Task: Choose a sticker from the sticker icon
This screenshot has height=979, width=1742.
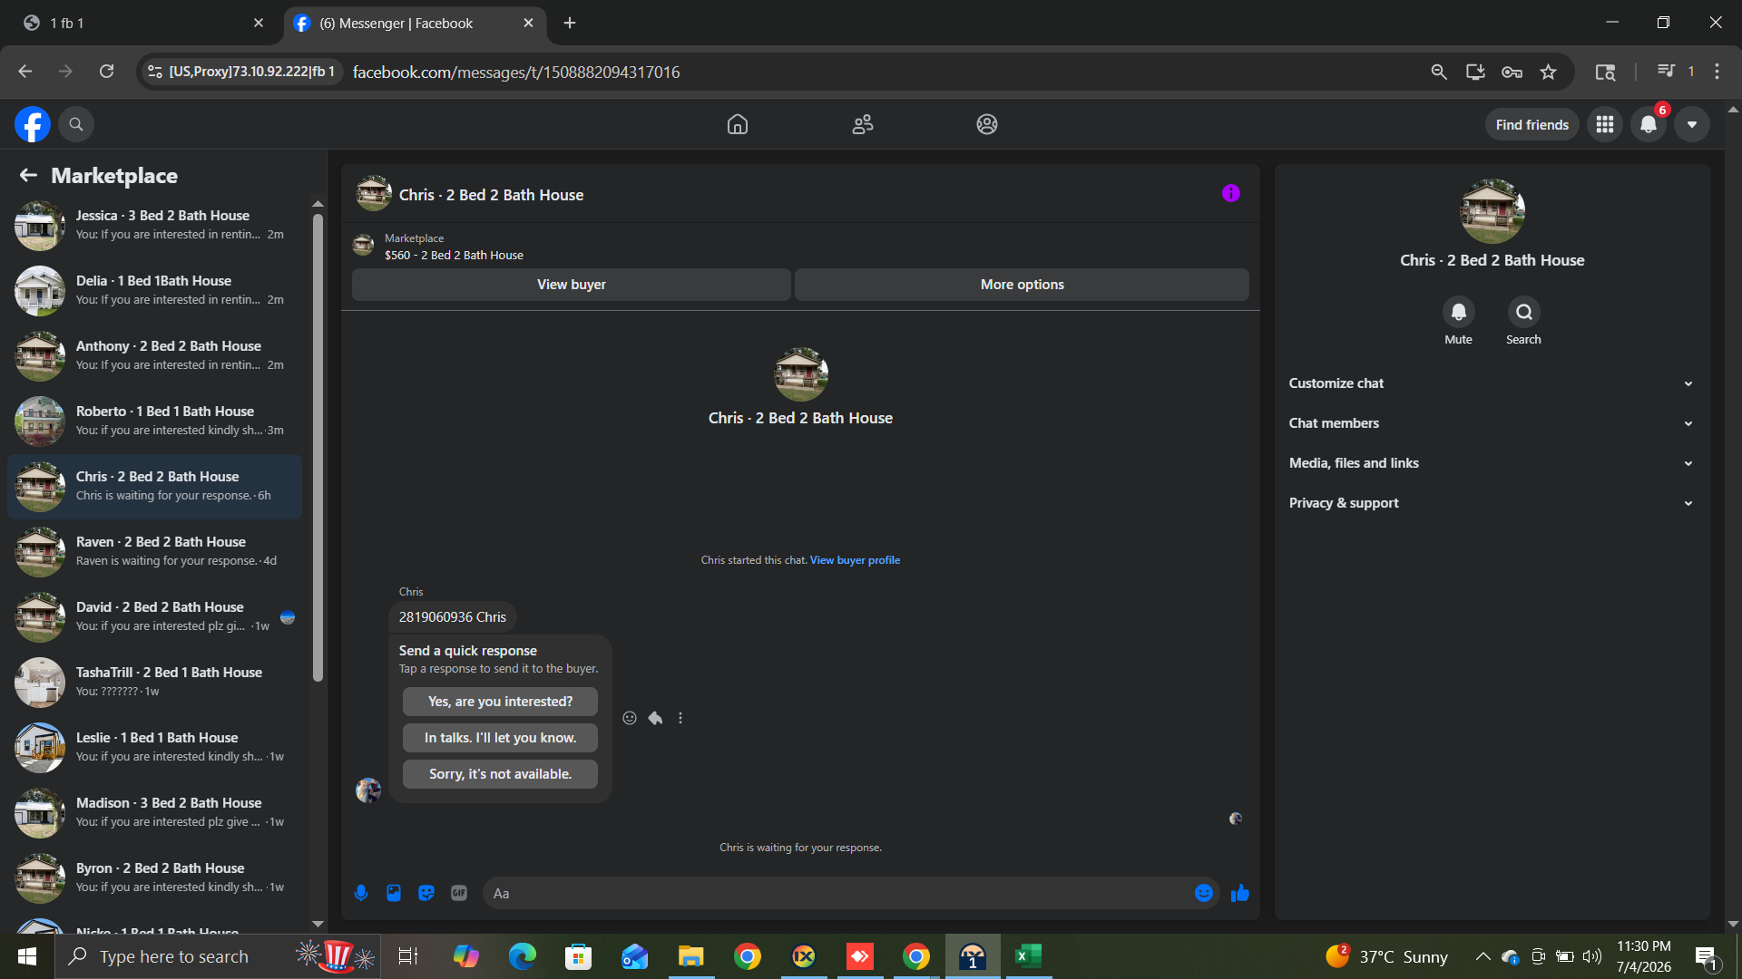Action: pos(426,893)
